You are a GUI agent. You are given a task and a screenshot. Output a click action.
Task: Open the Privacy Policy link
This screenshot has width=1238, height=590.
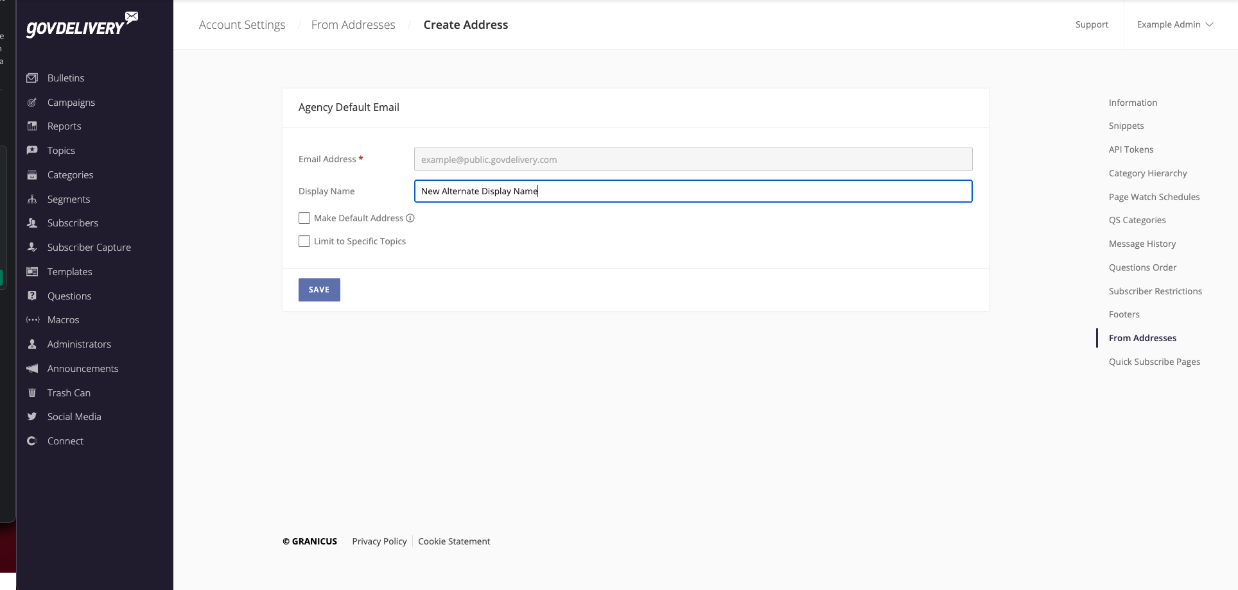379,541
